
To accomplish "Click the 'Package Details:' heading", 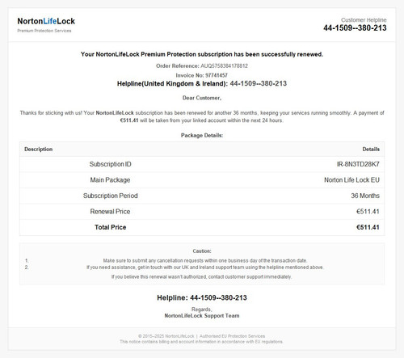I will pos(202,135).
